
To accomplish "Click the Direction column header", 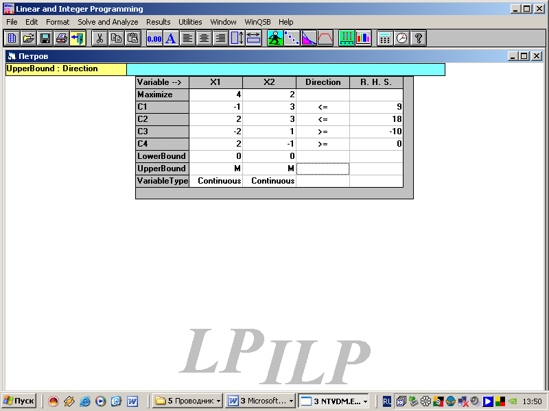I will [323, 82].
